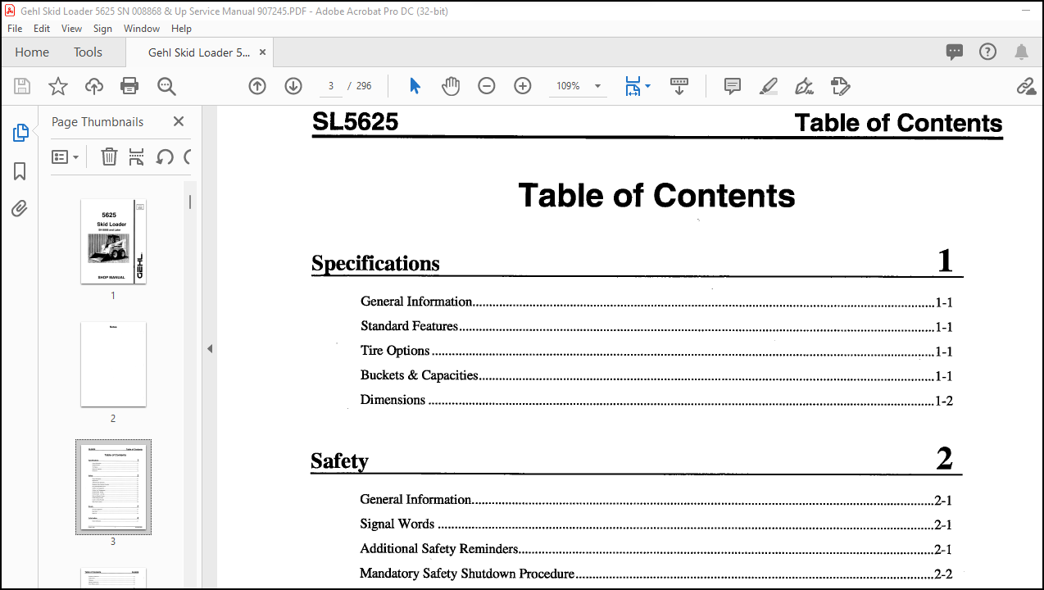Upload the file with the cloud icon
Viewport: 1044px width, 590px height.
94,86
